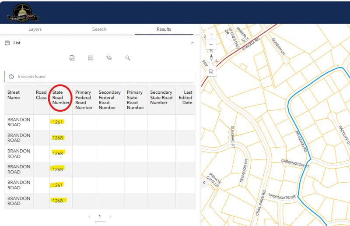
Task: Go to previous results page
Action: (89, 217)
